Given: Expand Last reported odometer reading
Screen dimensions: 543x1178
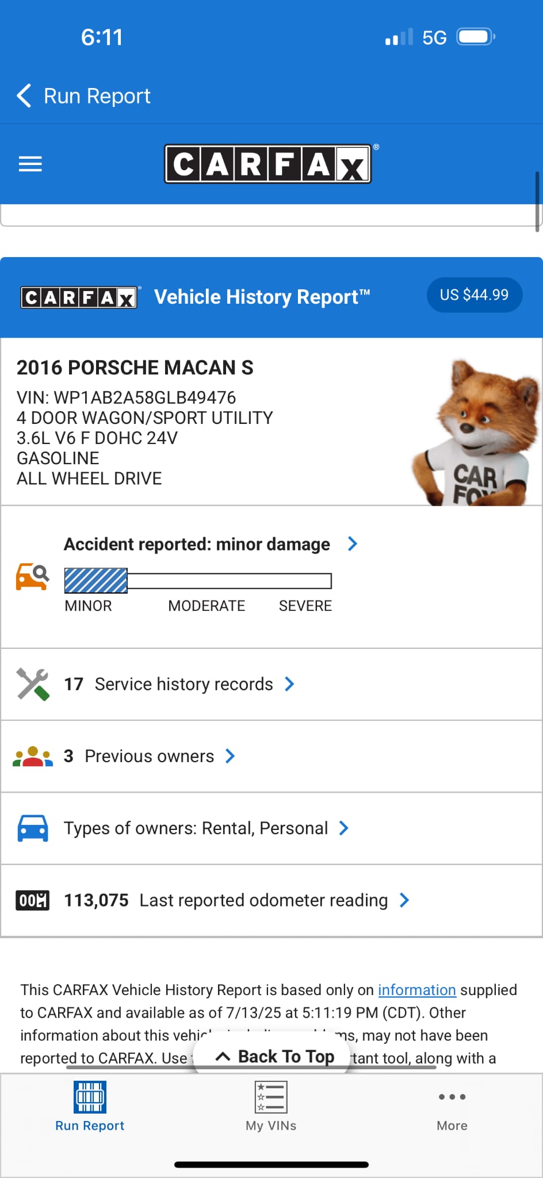Looking at the screenshot, I should 404,900.
